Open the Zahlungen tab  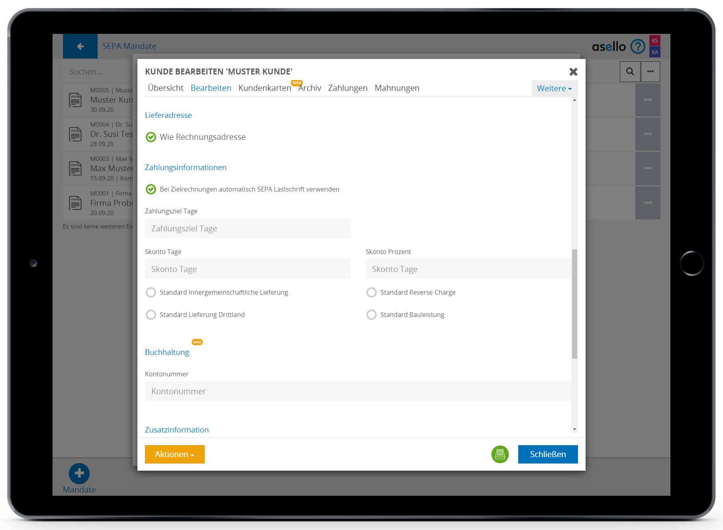pos(347,88)
